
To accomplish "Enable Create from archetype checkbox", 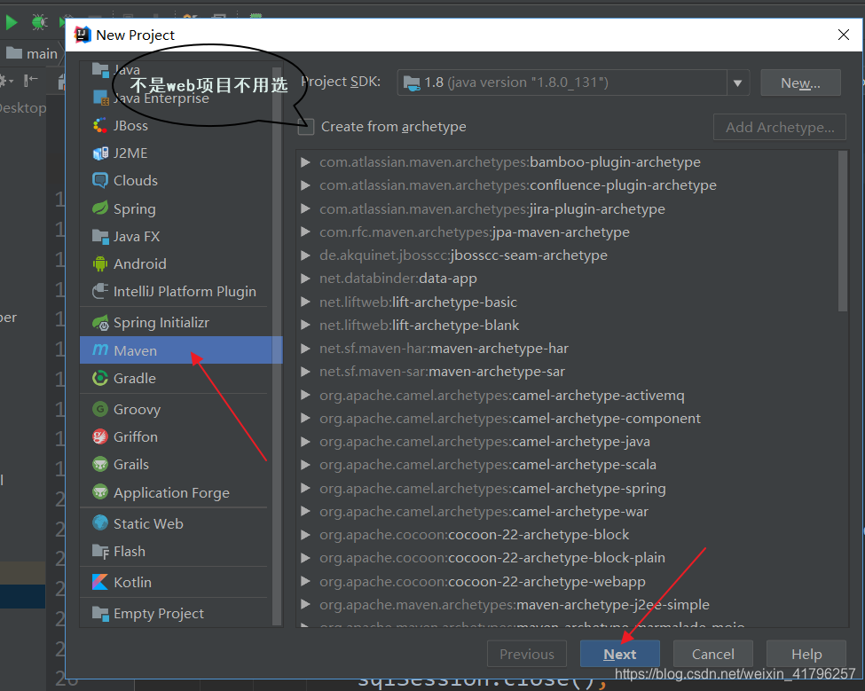I will pos(306,127).
